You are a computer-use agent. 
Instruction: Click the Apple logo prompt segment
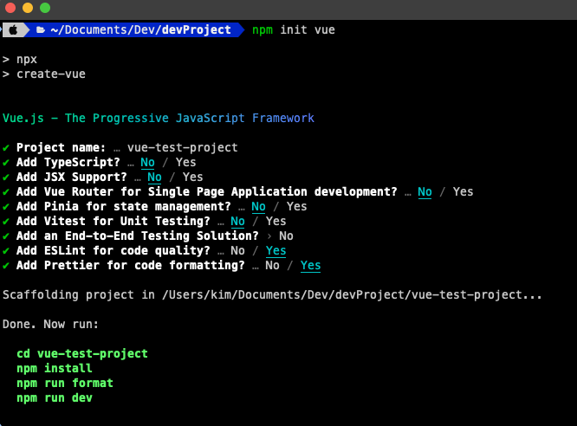tap(13, 29)
